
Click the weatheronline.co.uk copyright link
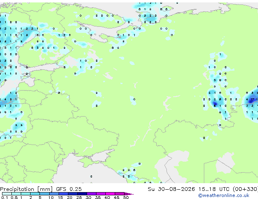tap(224, 195)
